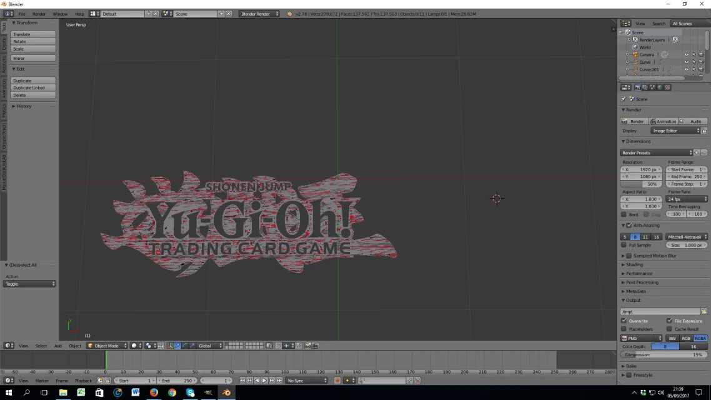Click the Duplicate Linked button
This screenshot has height=400, width=711.
pyautogui.click(x=33, y=88)
